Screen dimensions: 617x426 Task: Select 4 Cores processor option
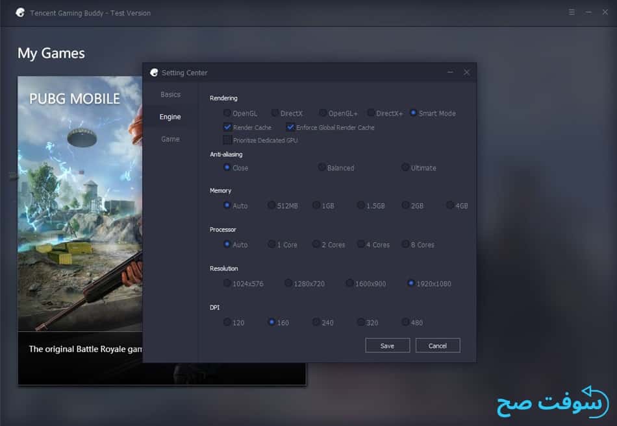[x=360, y=244]
